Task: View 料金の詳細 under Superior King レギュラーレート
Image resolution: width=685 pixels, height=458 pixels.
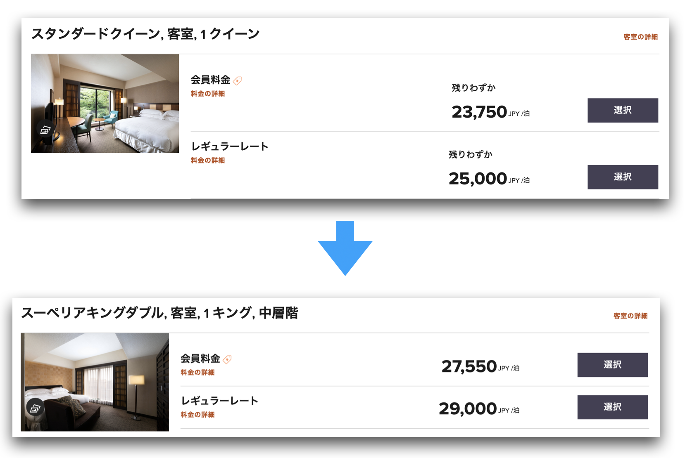Action: [x=197, y=415]
